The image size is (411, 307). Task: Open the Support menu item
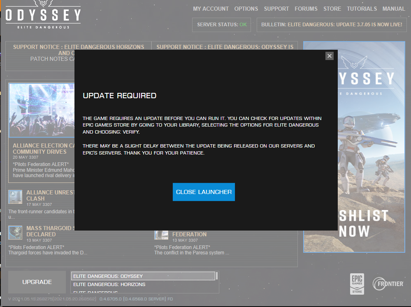pyautogui.click(x=276, y=9)
